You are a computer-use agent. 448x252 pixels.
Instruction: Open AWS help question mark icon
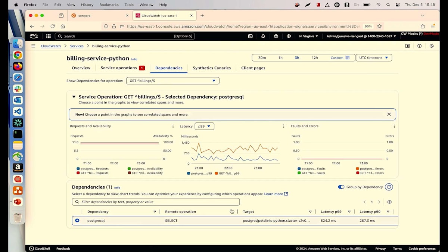click(x=276, y=36)
